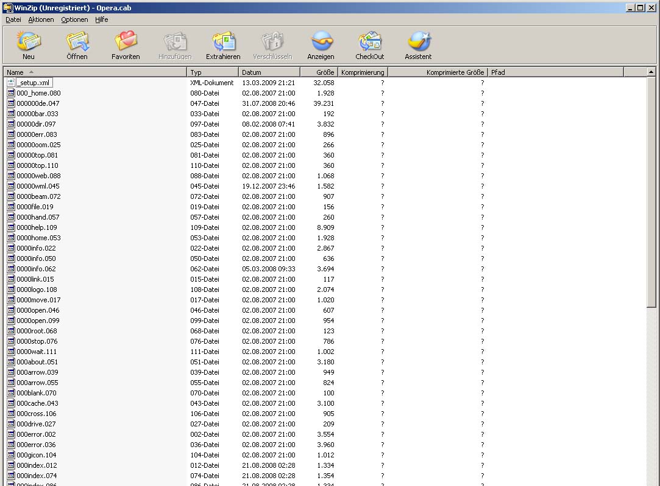This screenshot has height=486, width=660.
Task: Select the file 000error.002
Action: pos(36,434)
